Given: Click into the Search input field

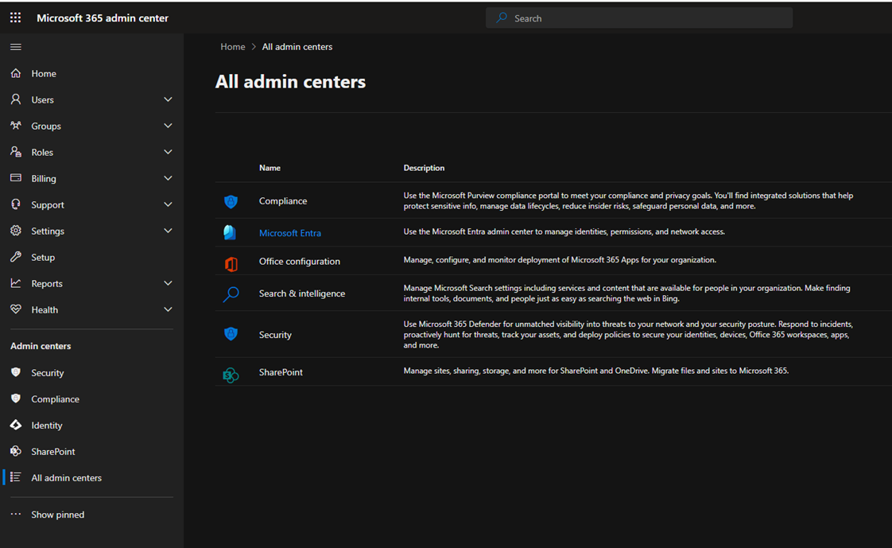Looking at the screenshot, I should coord(639,18).
